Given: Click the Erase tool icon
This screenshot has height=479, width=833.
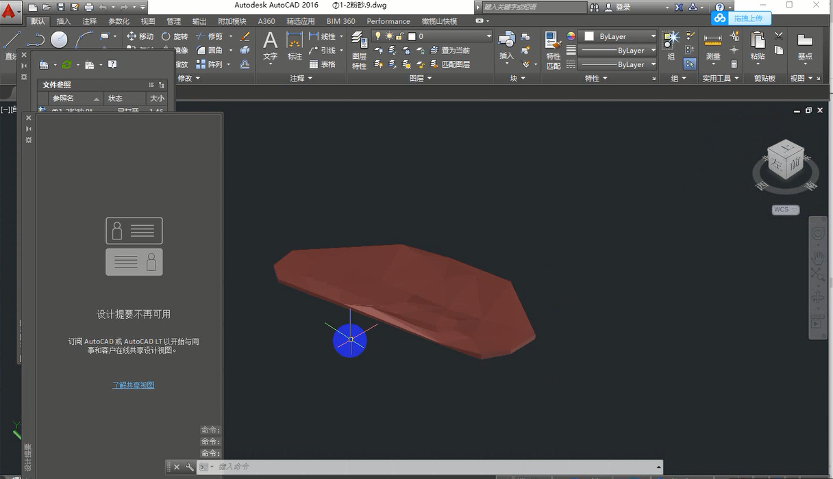Looking at the screenshot, I should point(245,36).
